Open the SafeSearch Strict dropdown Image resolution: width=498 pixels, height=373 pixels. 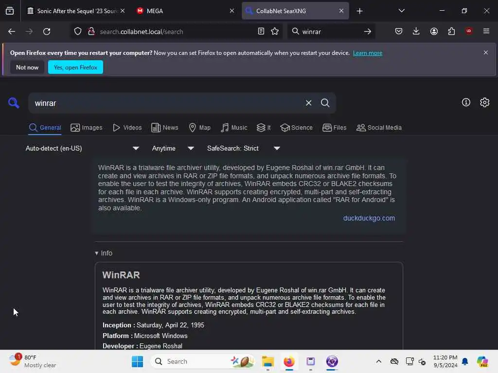pyautogui.click(x=243, y=149)
